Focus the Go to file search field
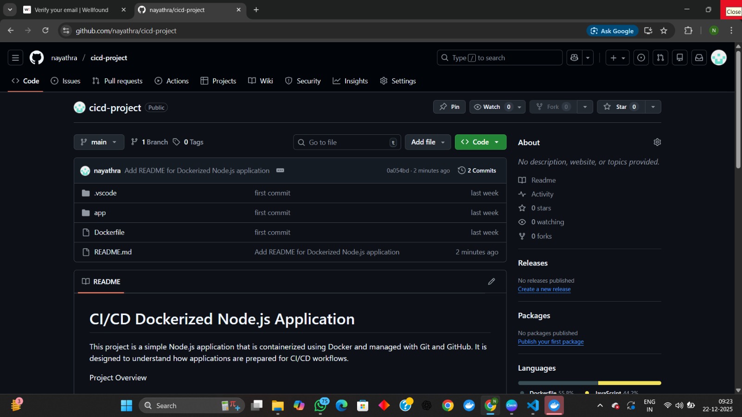This screenshot has width=742, height=417. (x=347, y=142)
